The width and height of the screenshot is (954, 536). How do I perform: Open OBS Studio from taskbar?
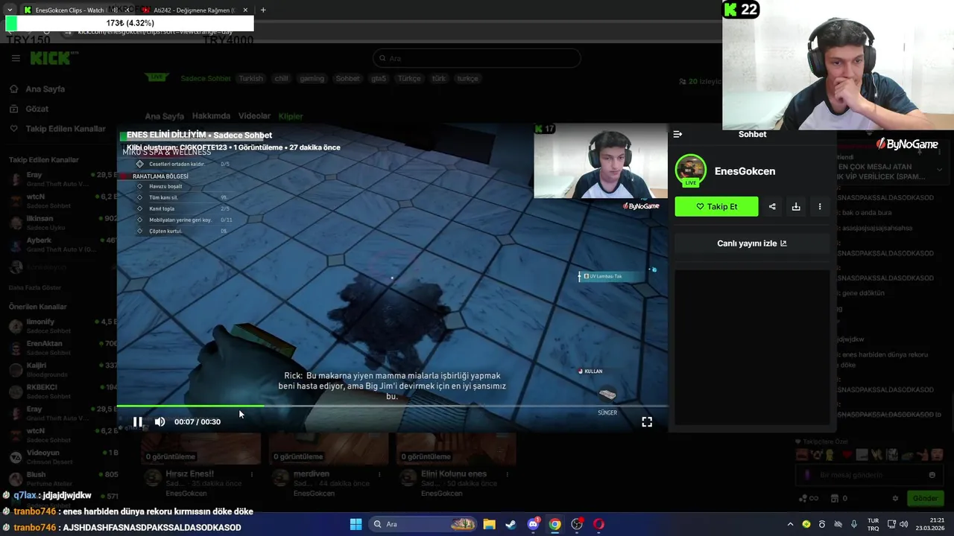point(577,524)
